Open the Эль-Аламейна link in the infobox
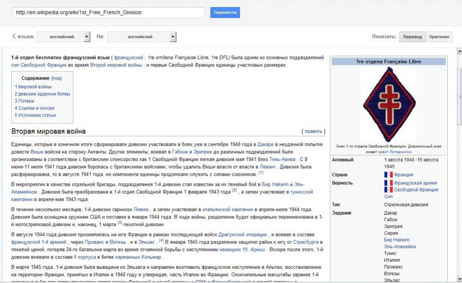Screen dimensions: 462x283 400,247
